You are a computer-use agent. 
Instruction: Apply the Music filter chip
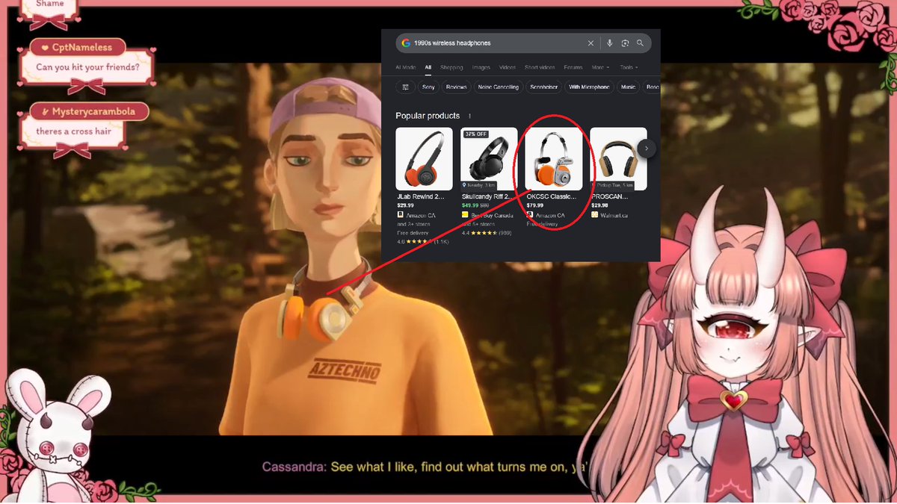click(629, 87)
